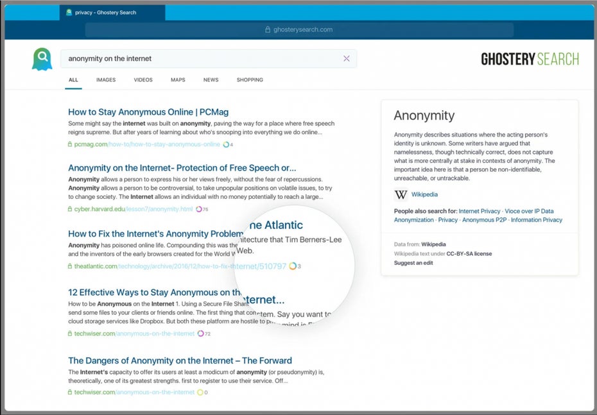Click the Ghostery ghost logo beside the search box

point(42,59)
